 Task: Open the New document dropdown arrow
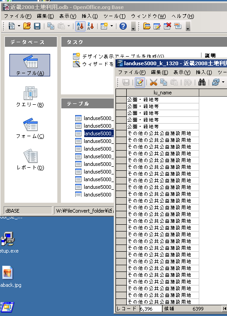(19, 26)
